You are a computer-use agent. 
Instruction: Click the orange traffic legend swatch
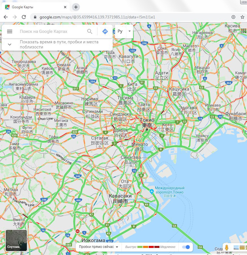(x=146, y=247)
